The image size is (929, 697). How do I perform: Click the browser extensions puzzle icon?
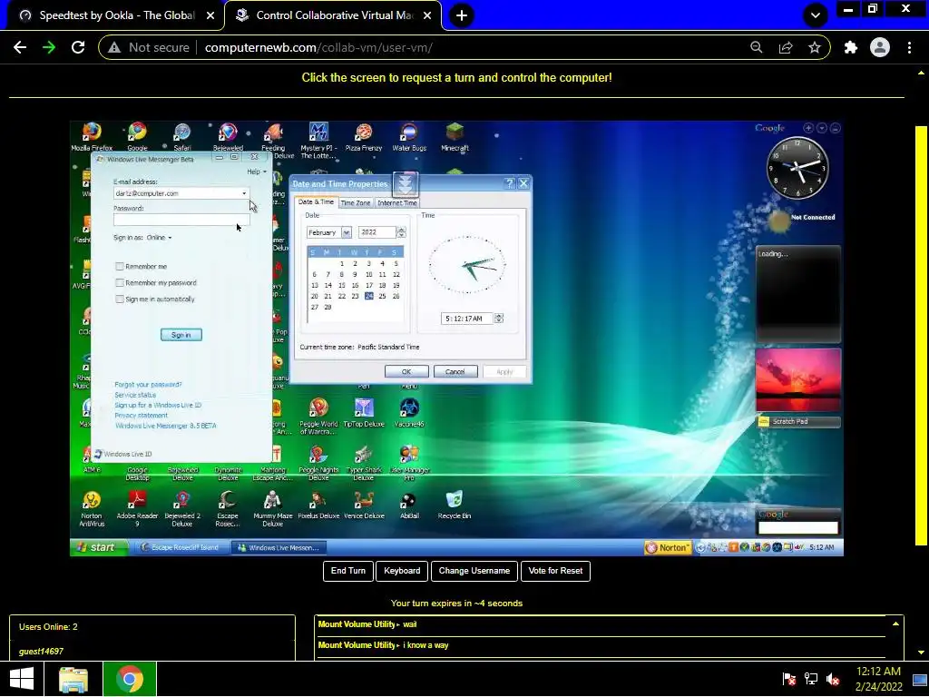point(851,47)
